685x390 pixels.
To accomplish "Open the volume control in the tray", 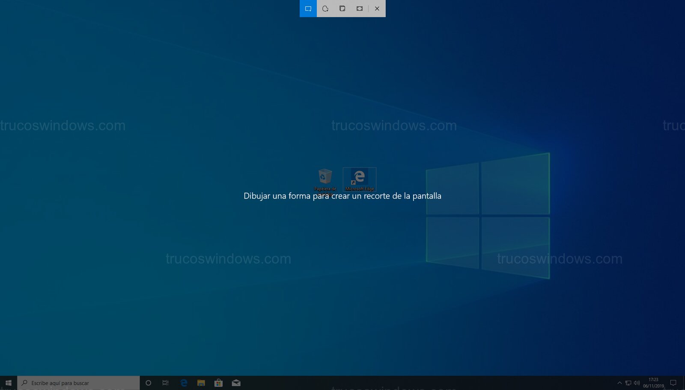I will point(637,383).
